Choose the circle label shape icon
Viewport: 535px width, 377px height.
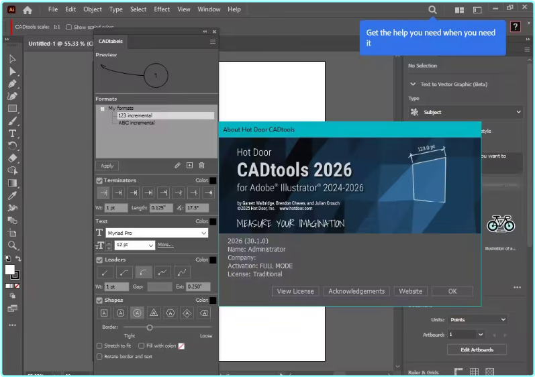(x=137, y=313)
